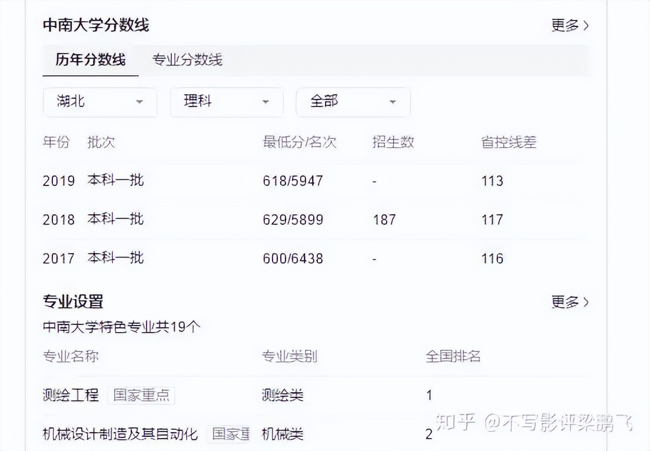
Task: Open the 测绘工程 major entry
Action: [71, 395]
